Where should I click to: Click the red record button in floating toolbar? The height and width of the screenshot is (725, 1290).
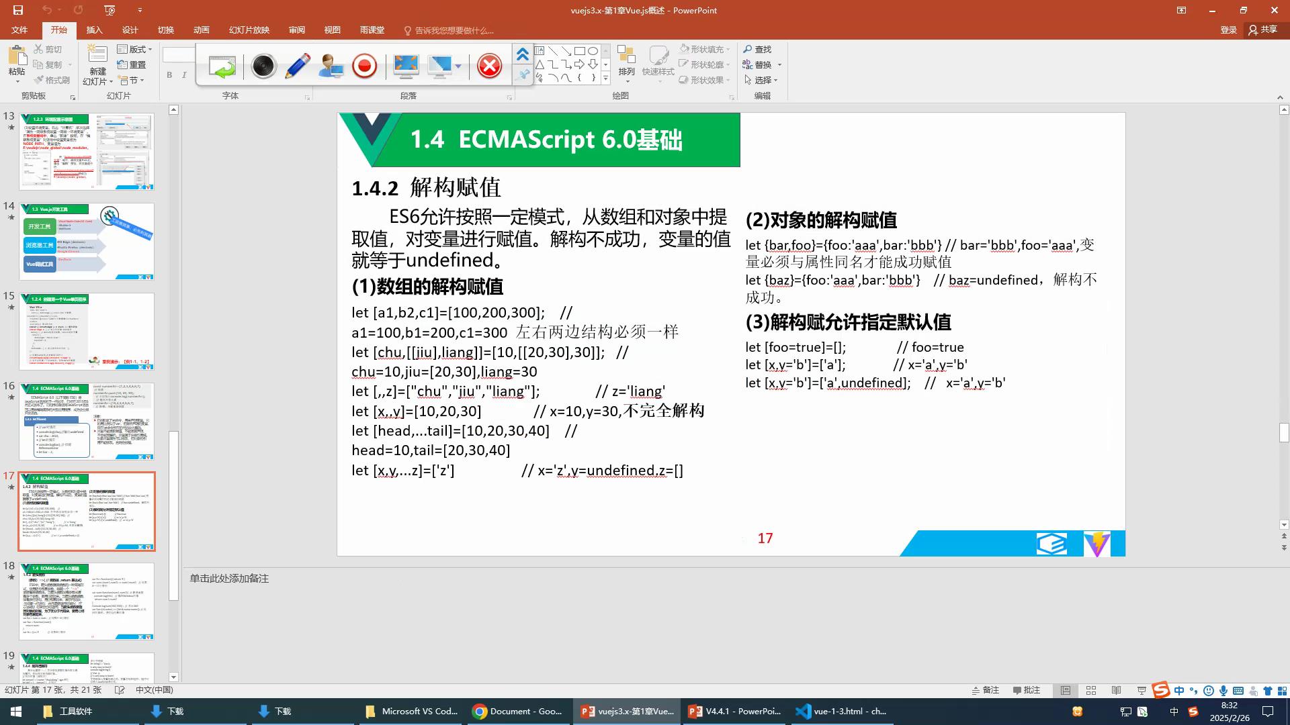tap(364, 66)
